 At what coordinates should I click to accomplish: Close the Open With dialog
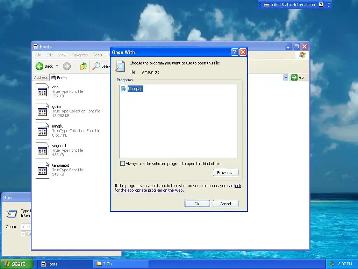tap(243, 52)
